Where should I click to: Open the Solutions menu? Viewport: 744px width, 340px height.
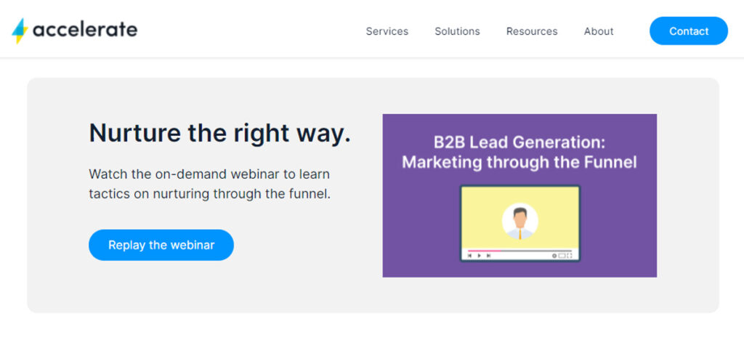click(x=457, y=31)
